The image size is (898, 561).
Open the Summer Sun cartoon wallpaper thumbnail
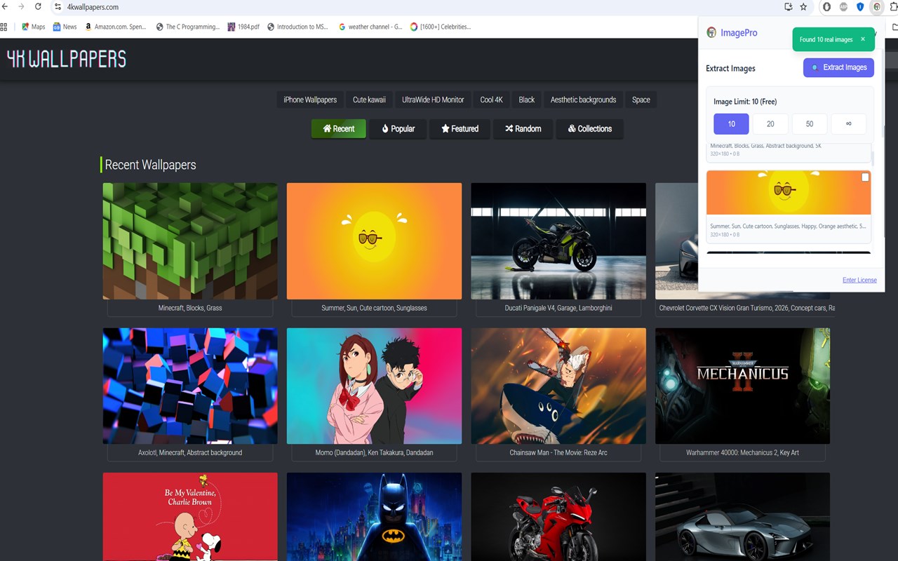(374, 241)
